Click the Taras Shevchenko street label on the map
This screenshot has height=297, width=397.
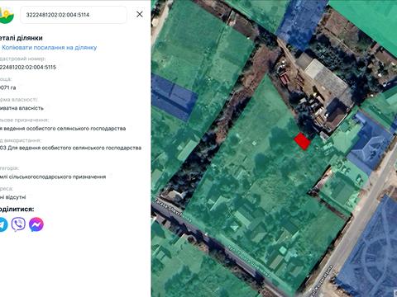coord(173,210)
